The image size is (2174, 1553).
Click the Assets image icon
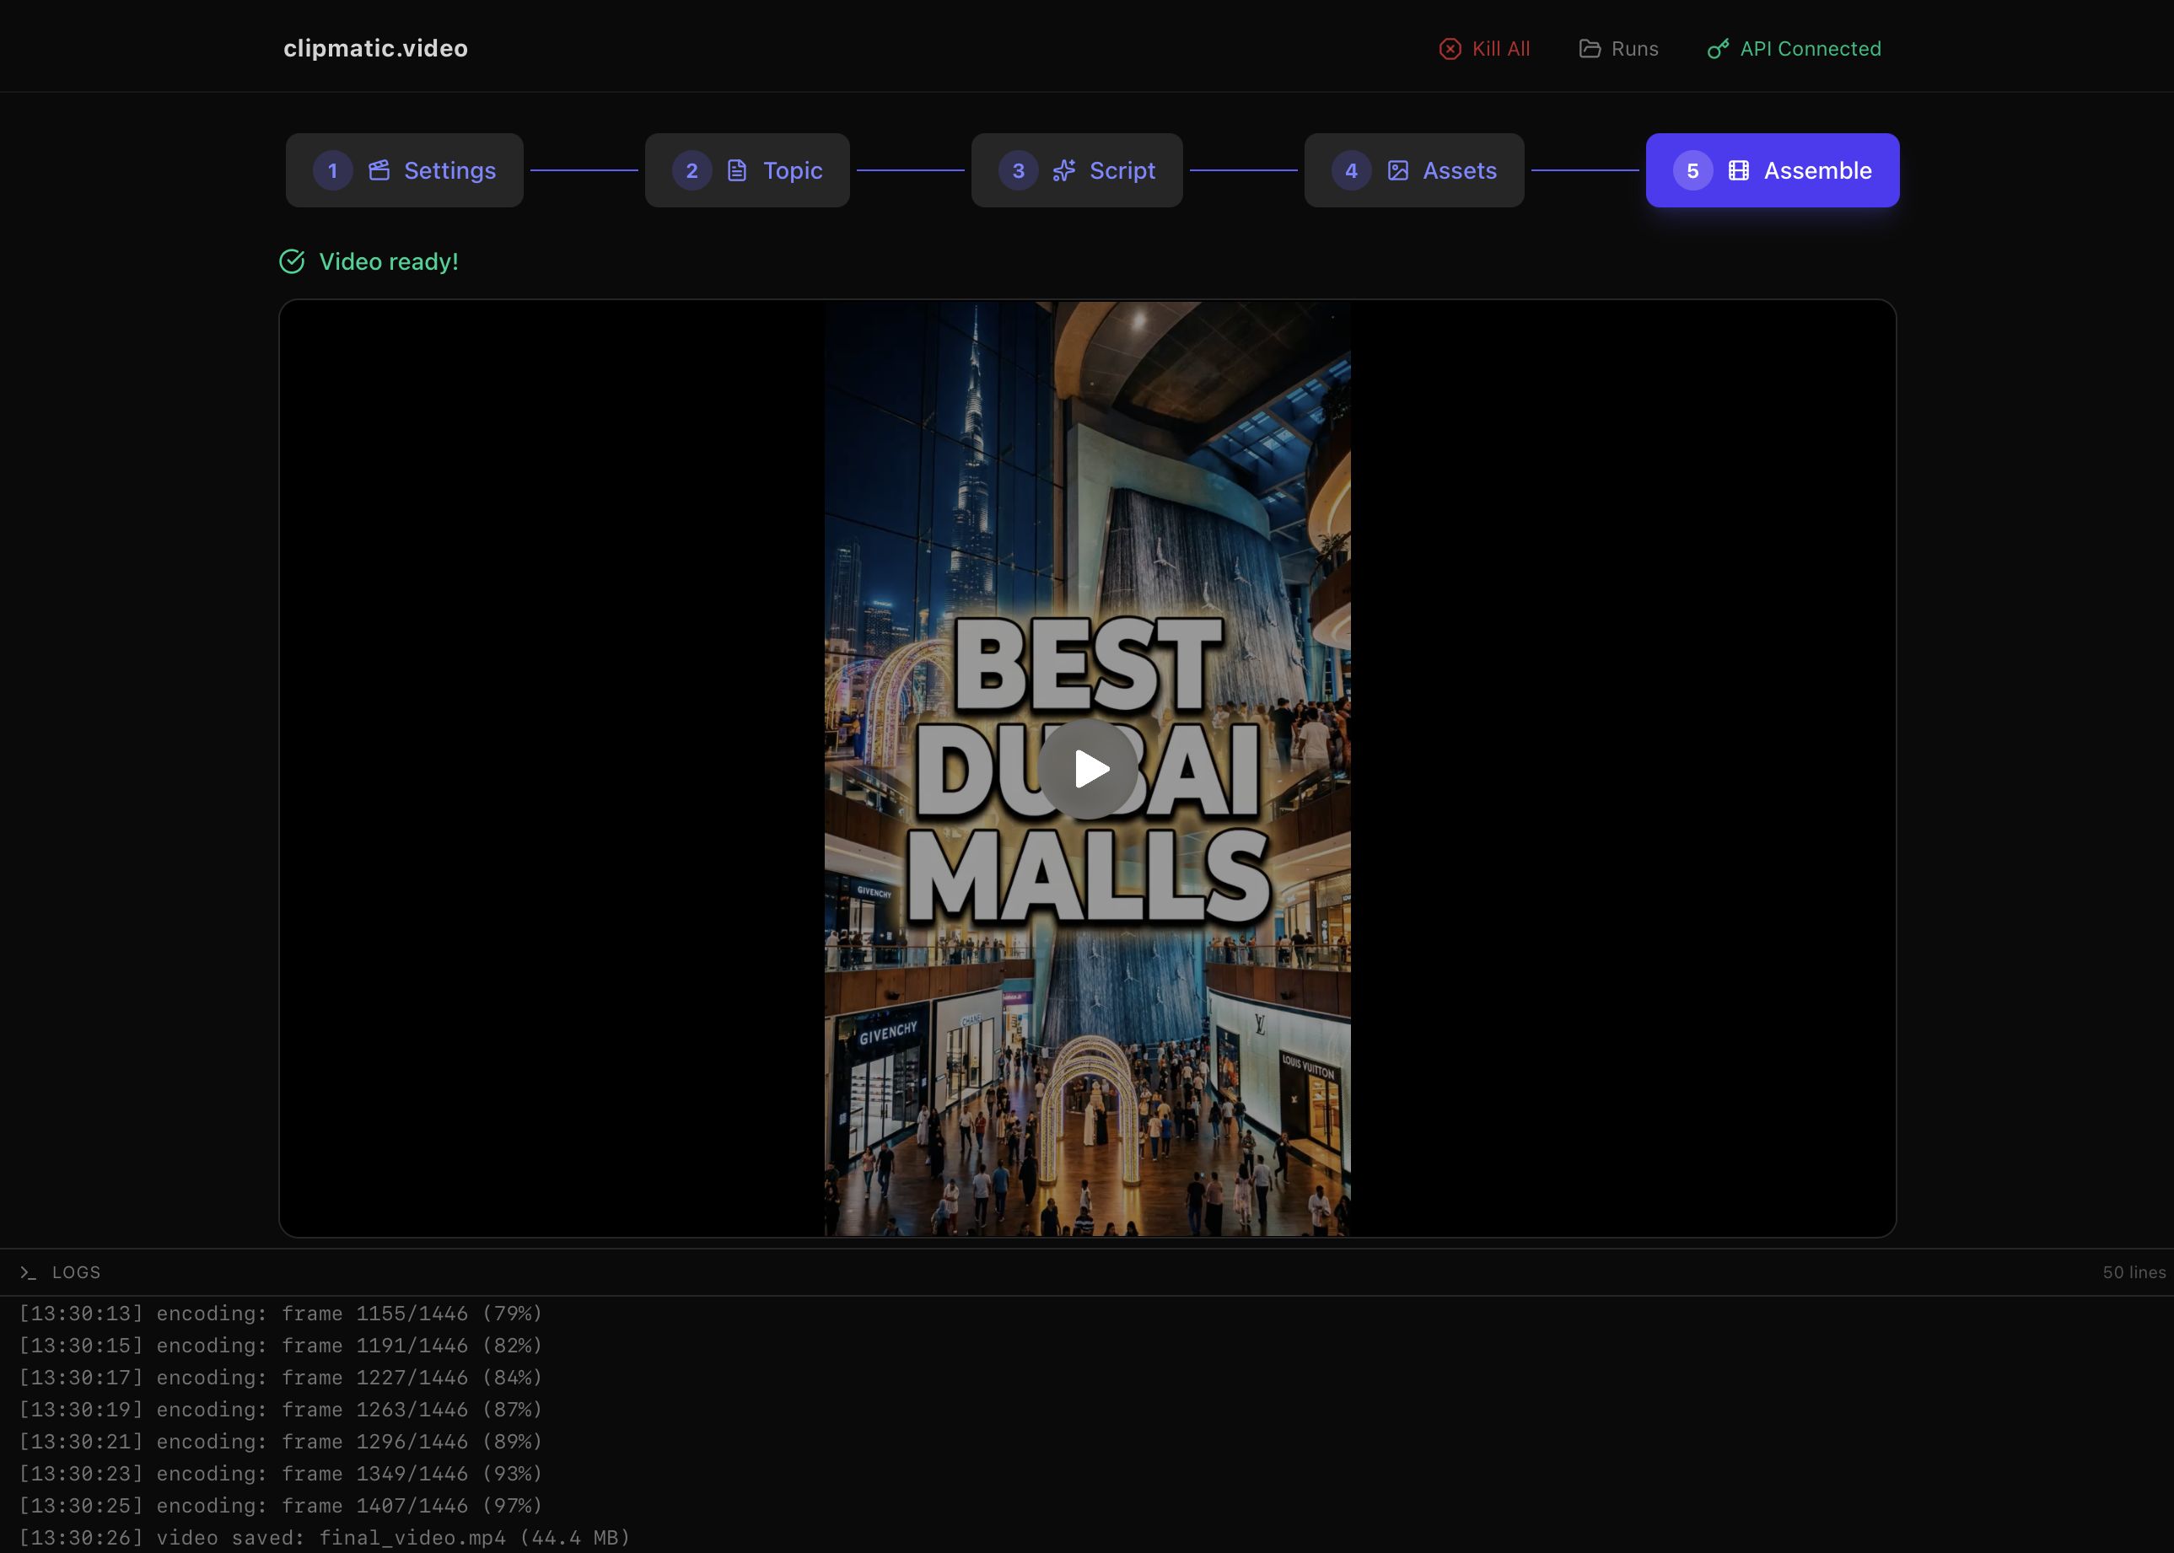(x=1397, y=170)
